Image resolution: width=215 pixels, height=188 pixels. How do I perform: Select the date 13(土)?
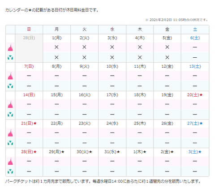click(x=195, y=66)
